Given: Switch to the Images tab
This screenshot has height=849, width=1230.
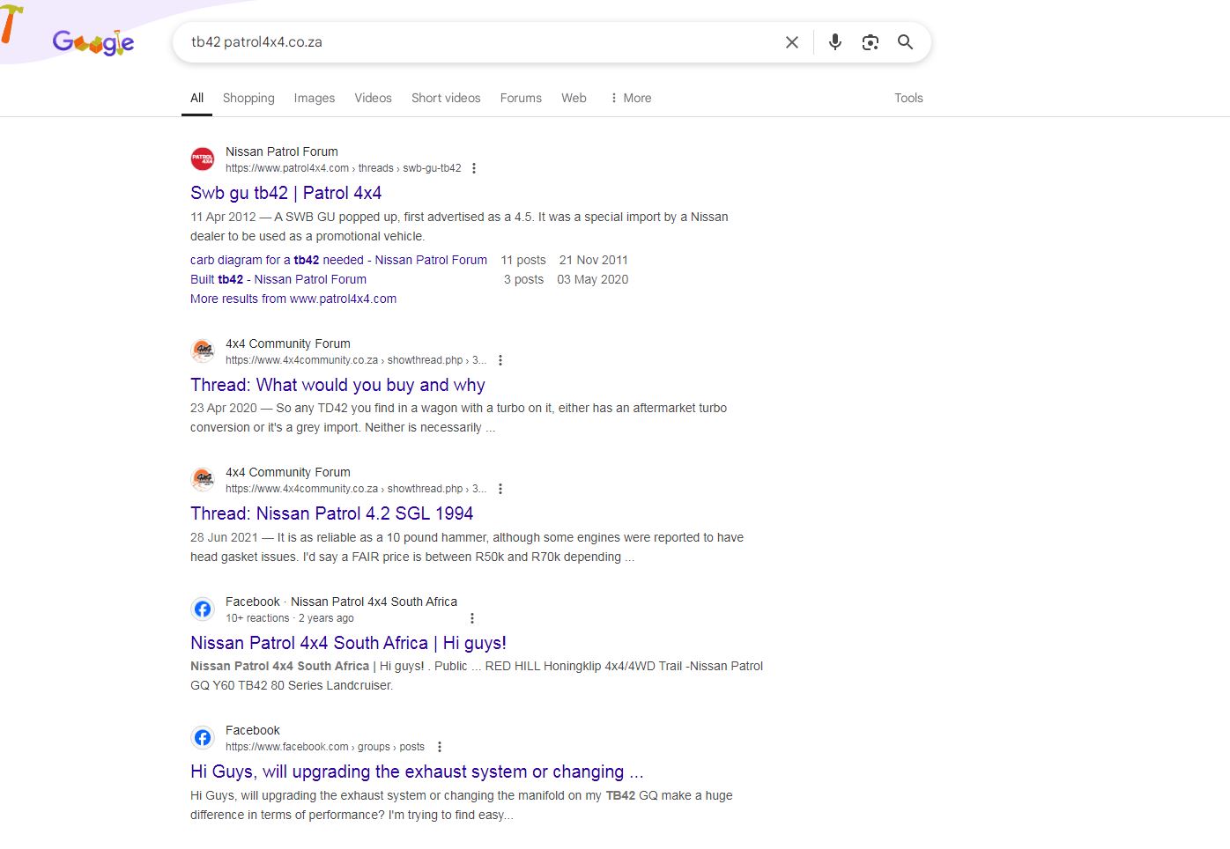Looking at the screenshot, I should 315,98.
